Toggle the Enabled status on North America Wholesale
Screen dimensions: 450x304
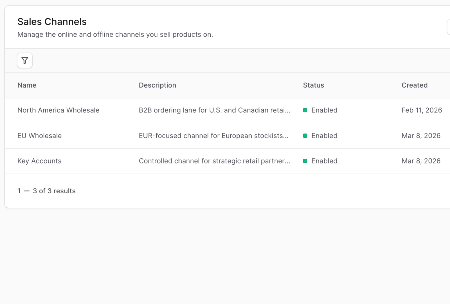(x=324, y=110)
